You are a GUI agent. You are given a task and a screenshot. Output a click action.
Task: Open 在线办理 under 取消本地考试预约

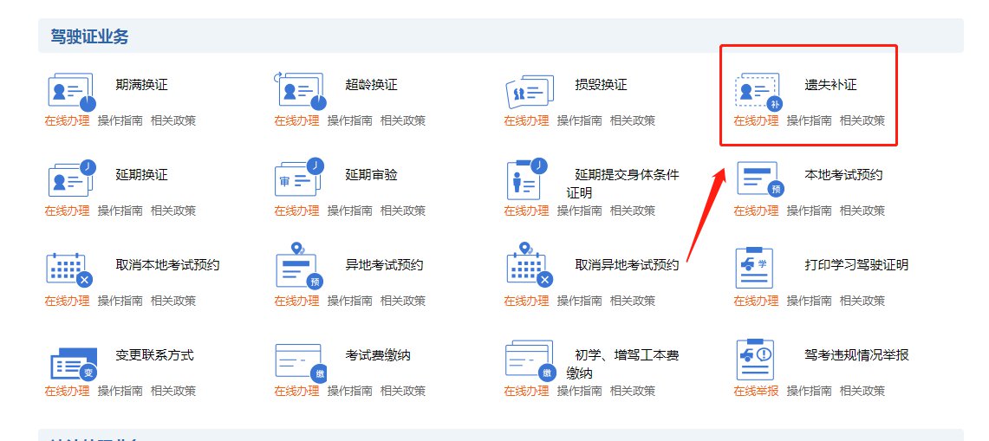67,301
